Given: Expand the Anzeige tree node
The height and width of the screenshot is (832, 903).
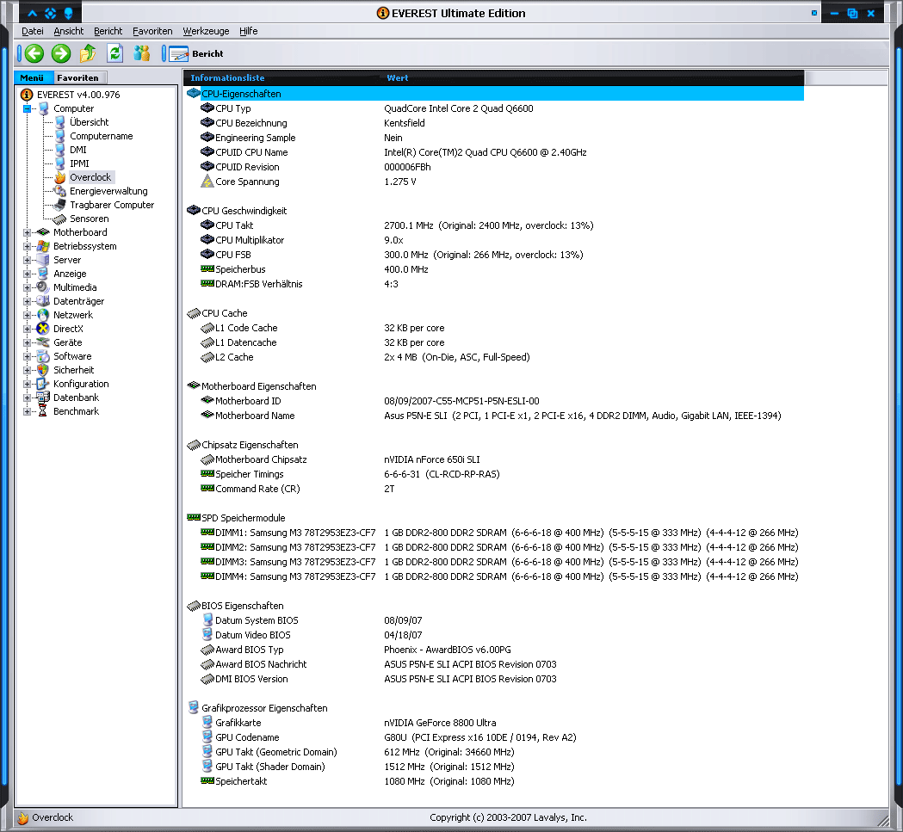Looking at the screenshot, I should [x=27, y=274].
